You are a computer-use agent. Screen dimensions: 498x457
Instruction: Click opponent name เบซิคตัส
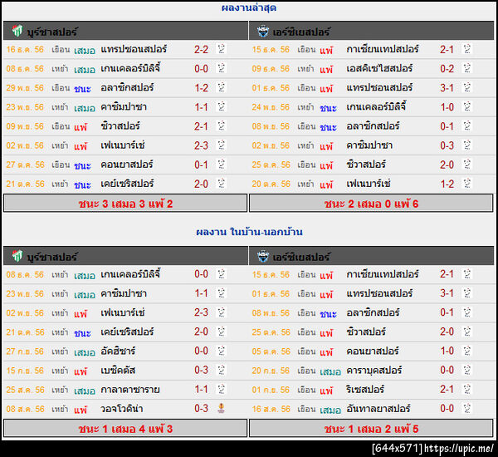[x=118, y=371]
